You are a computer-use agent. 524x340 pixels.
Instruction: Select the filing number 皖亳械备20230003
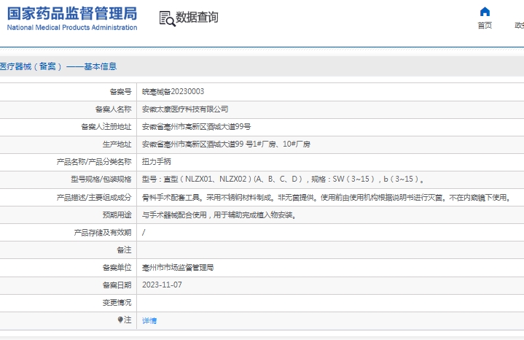click(173, 92)
